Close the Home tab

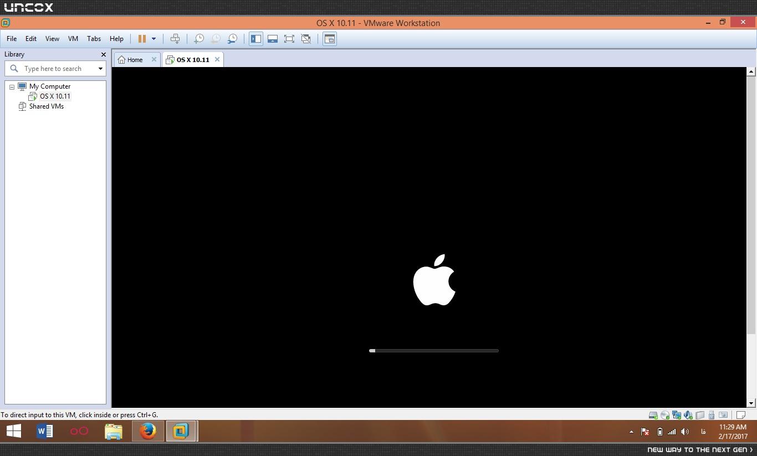point(154,59)
